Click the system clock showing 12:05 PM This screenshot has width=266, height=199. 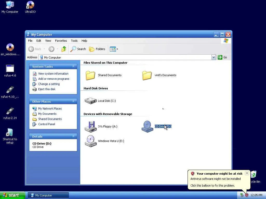256,195
